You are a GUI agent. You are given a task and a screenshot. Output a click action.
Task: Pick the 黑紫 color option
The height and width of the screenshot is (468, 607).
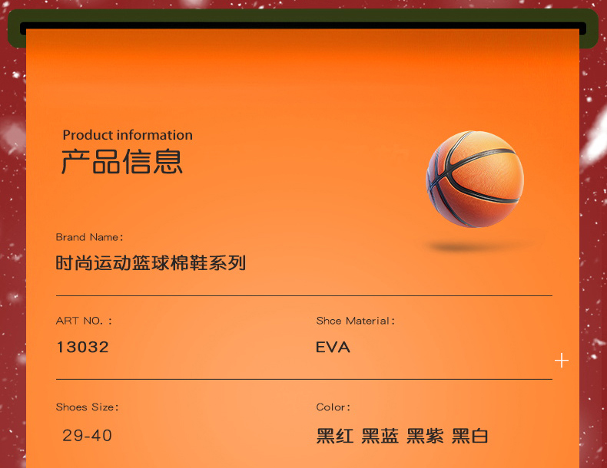pos(425,437)
